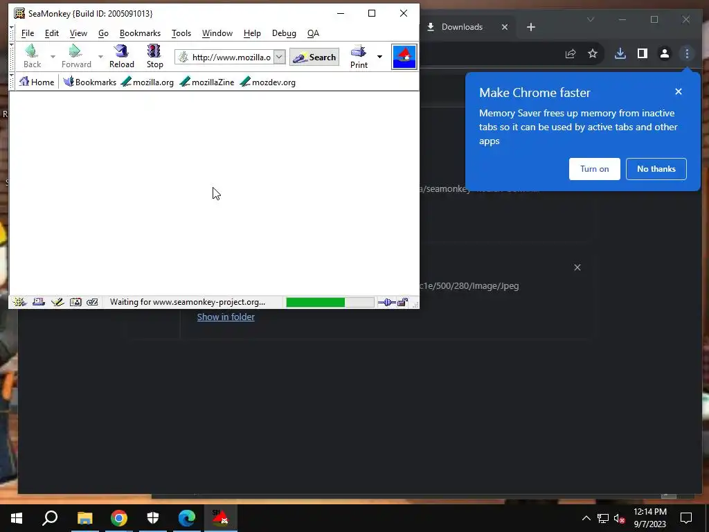Click the Forward navigation icon in SeaMonkey
The height and width of the screenshot is (532, 709).
tap(76, 56)
